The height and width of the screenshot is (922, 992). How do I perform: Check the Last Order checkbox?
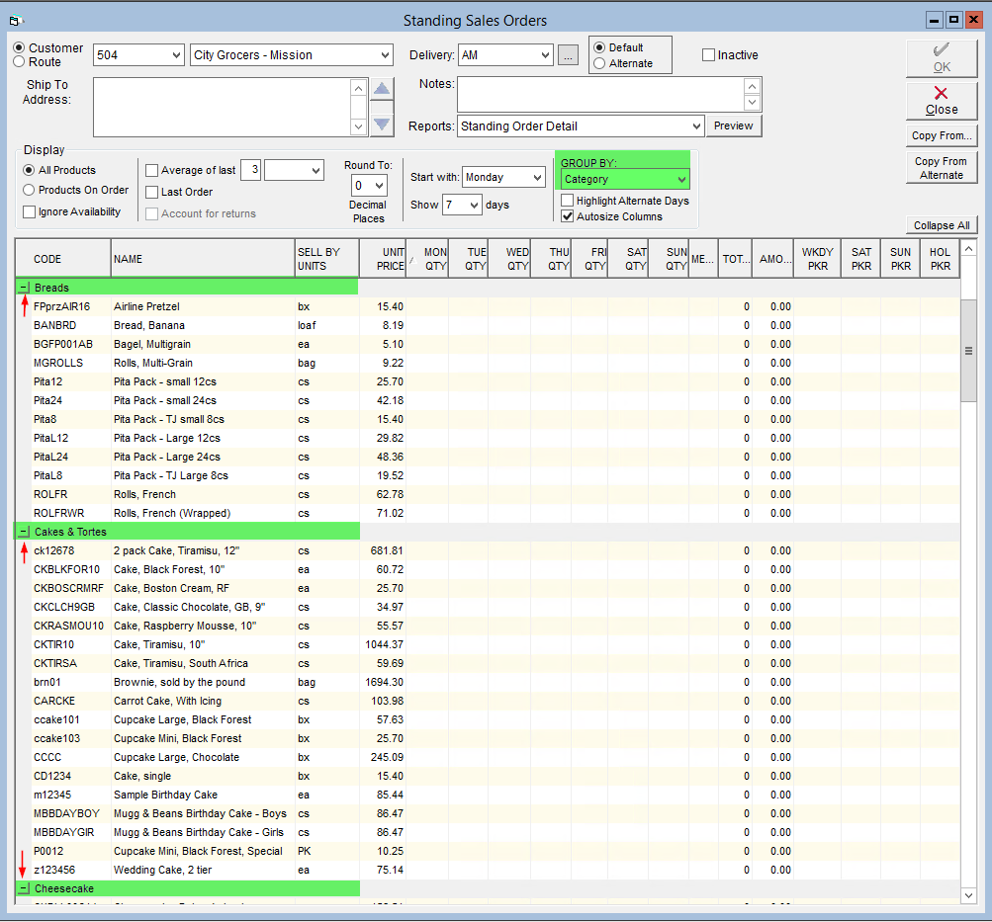pyautogui.click(x=152, y=192)
